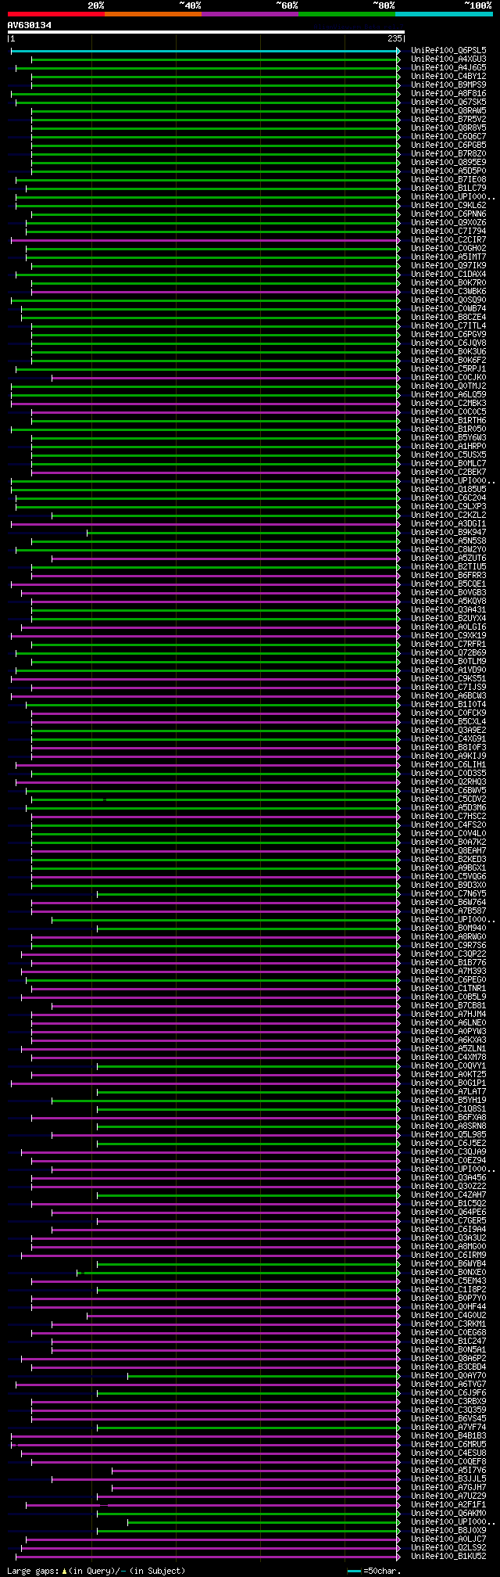Image resolution: width=500 pixels, height=1577 pixels.
Task: Click the UniRef100_A8F816 entry
Action: (448, 94)
